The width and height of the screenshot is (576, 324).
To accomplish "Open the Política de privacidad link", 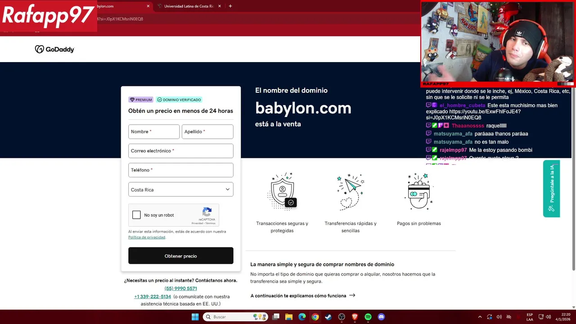I will click(147, 237).
